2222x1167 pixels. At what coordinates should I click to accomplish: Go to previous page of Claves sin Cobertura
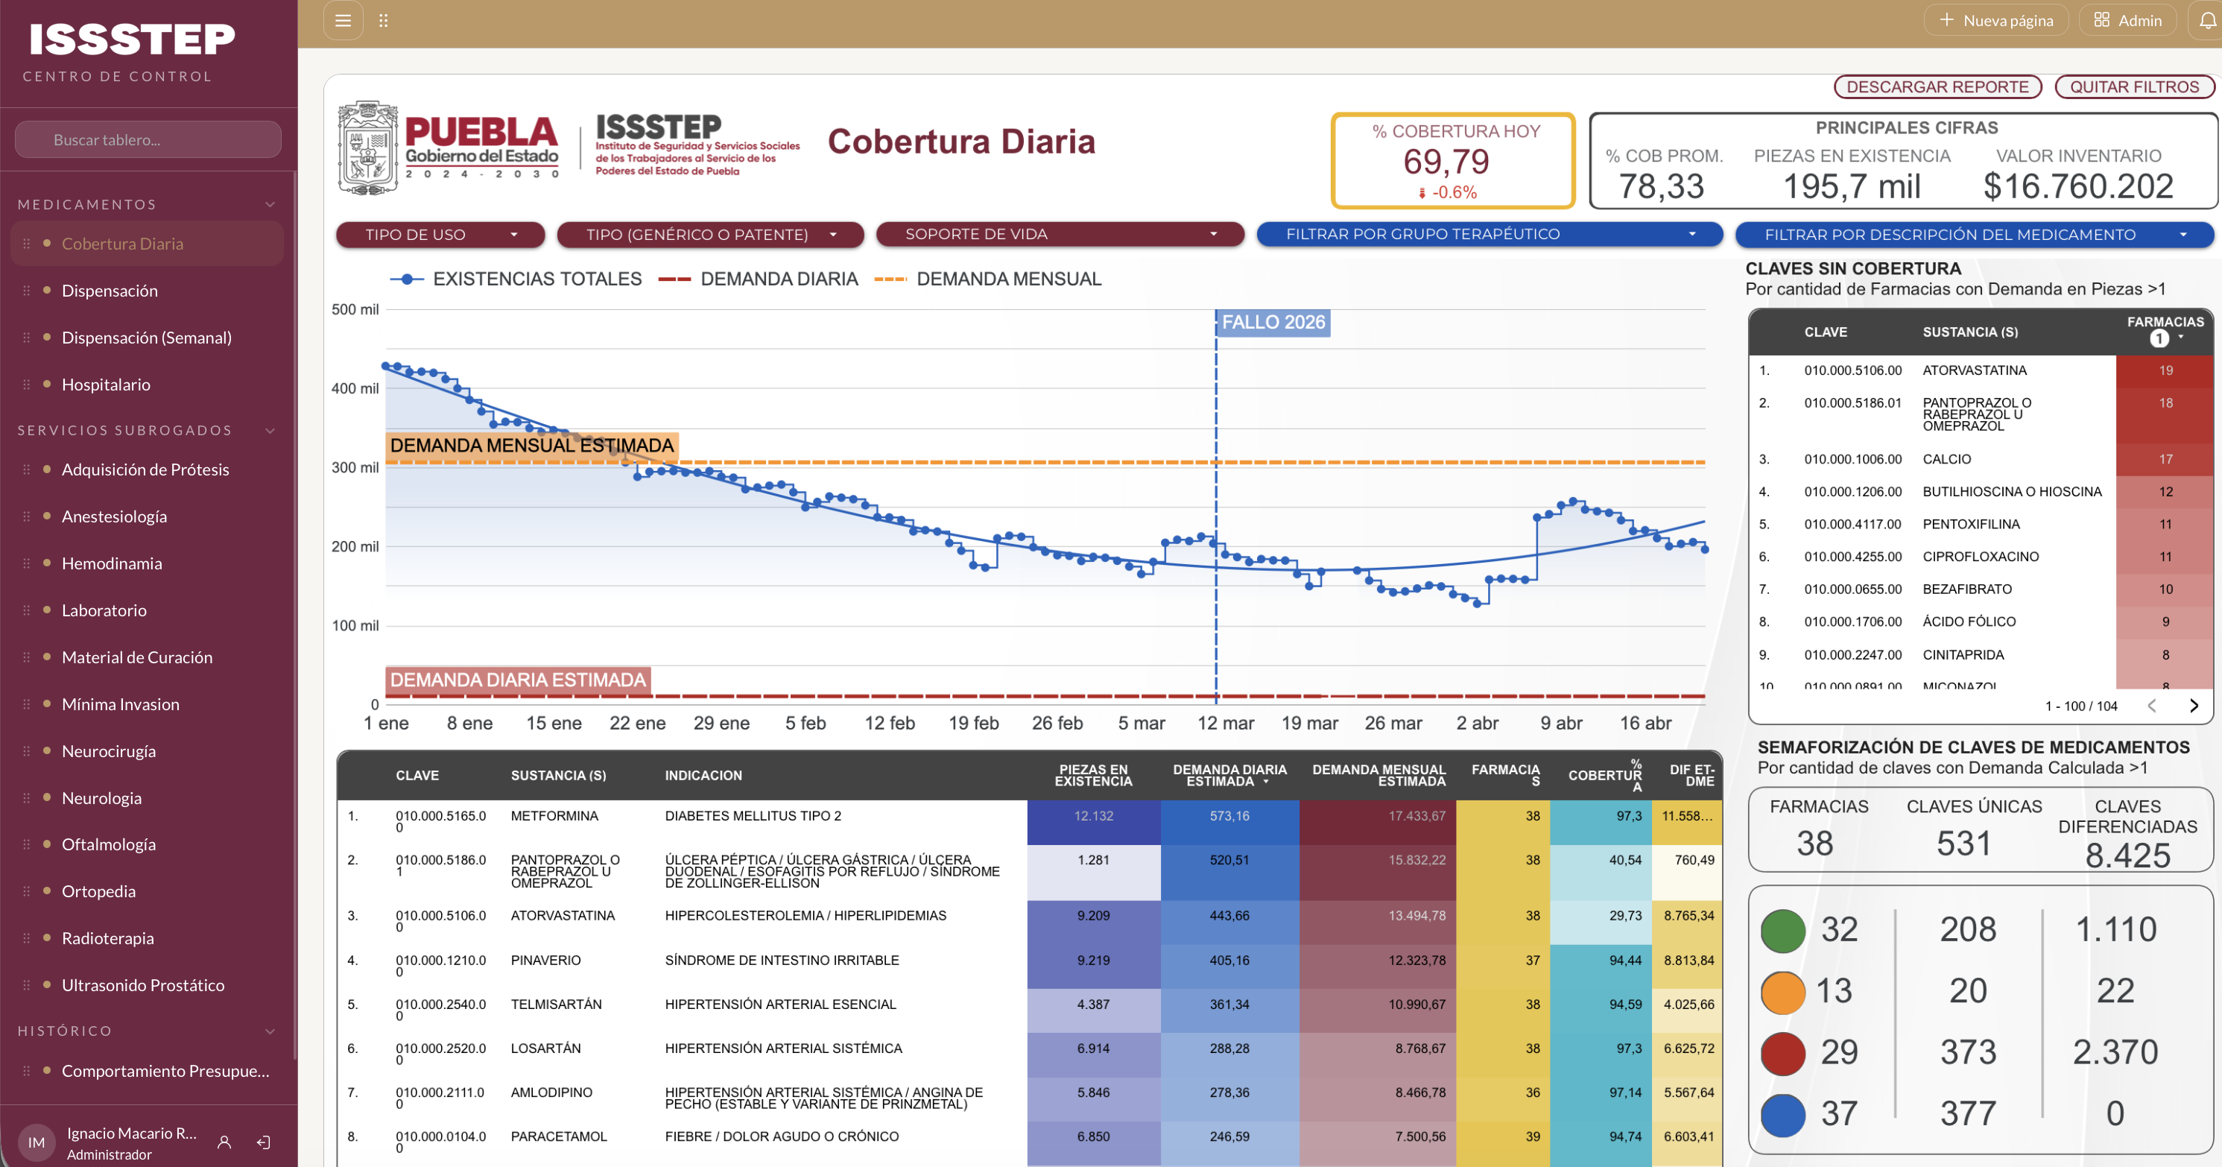(2152, 706)
